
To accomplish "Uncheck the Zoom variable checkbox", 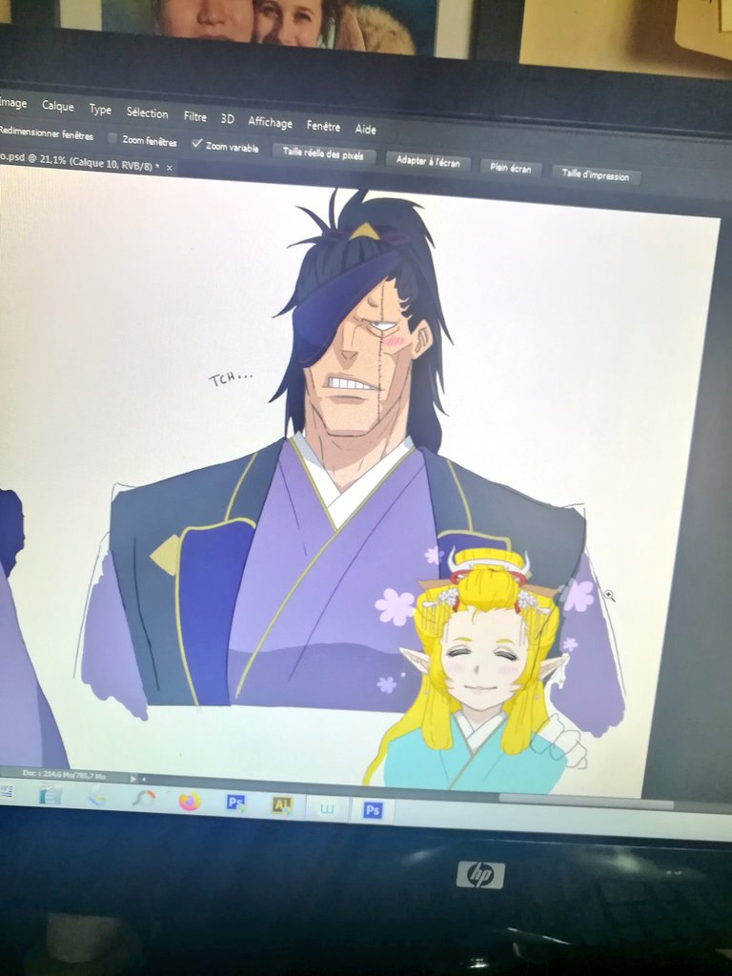I will [196, 144].
